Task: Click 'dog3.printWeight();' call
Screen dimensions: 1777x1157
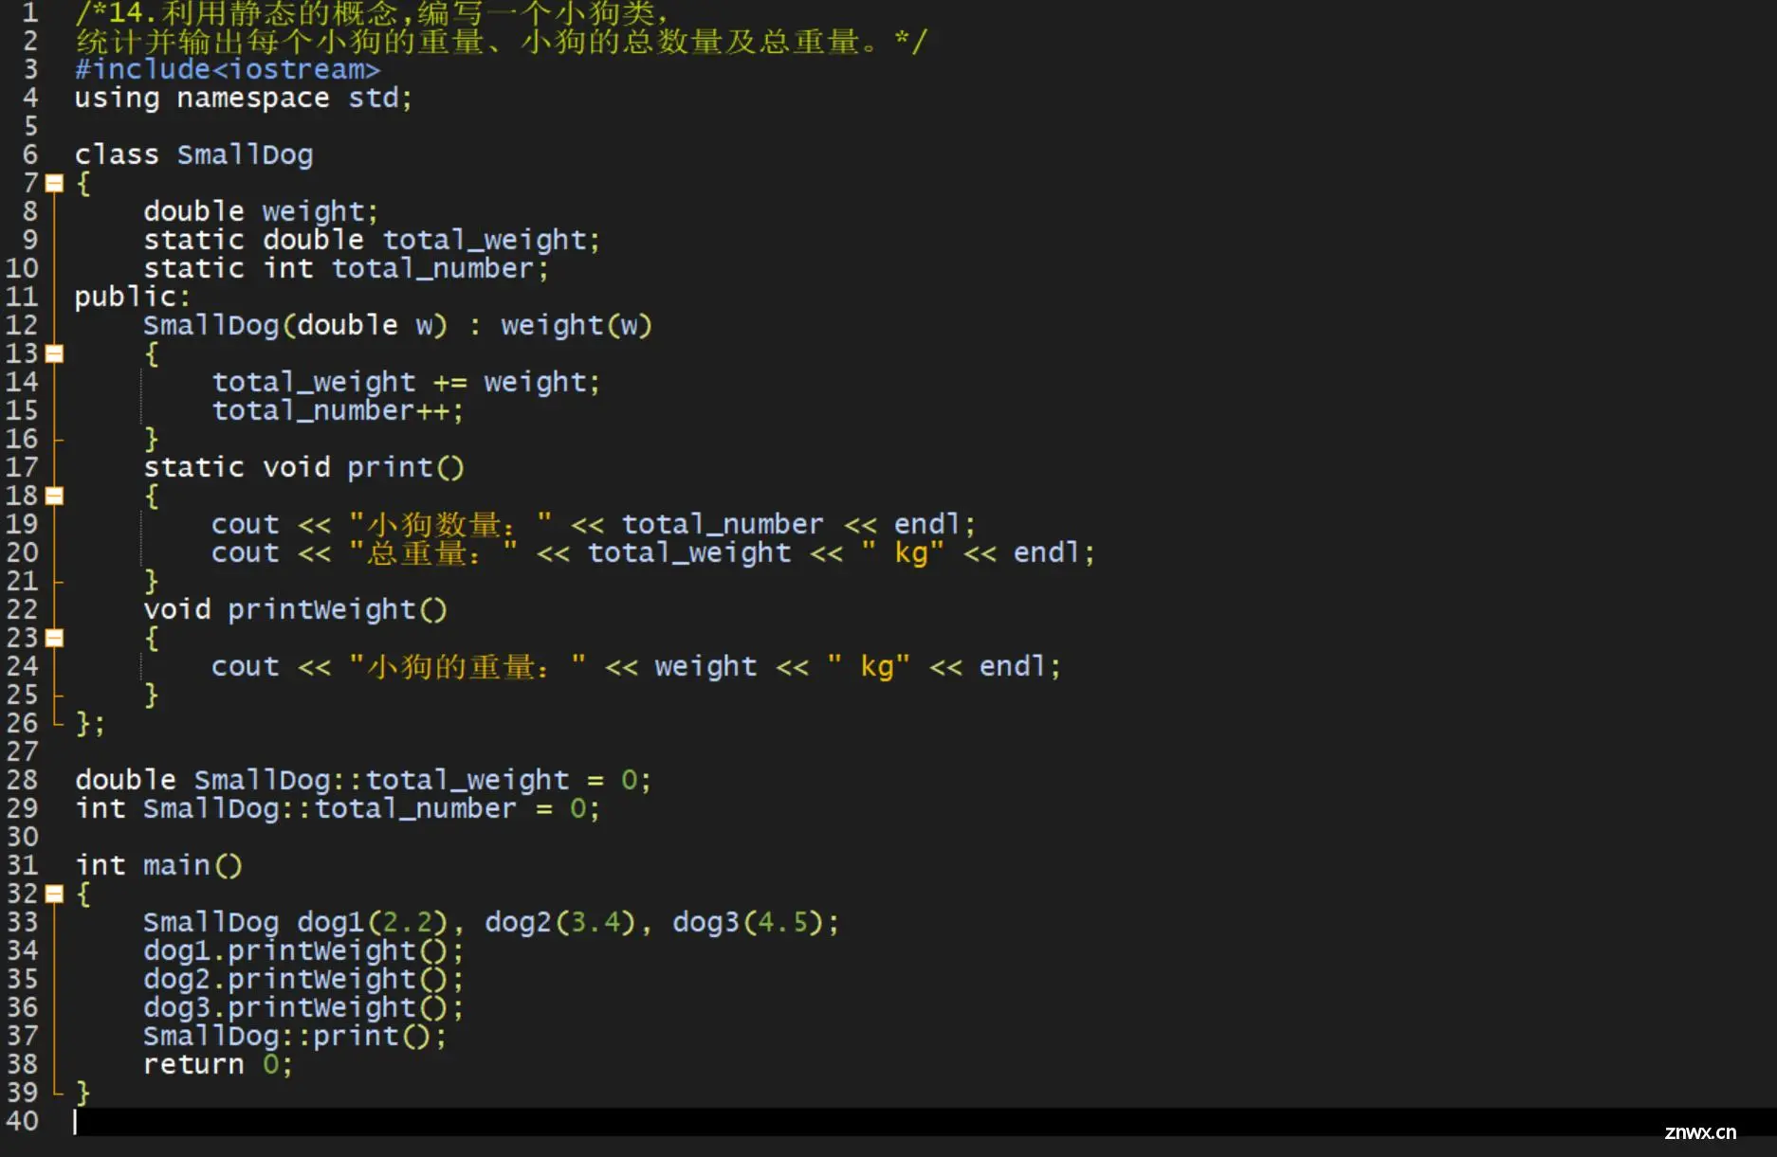Action: pos(303,1007)
